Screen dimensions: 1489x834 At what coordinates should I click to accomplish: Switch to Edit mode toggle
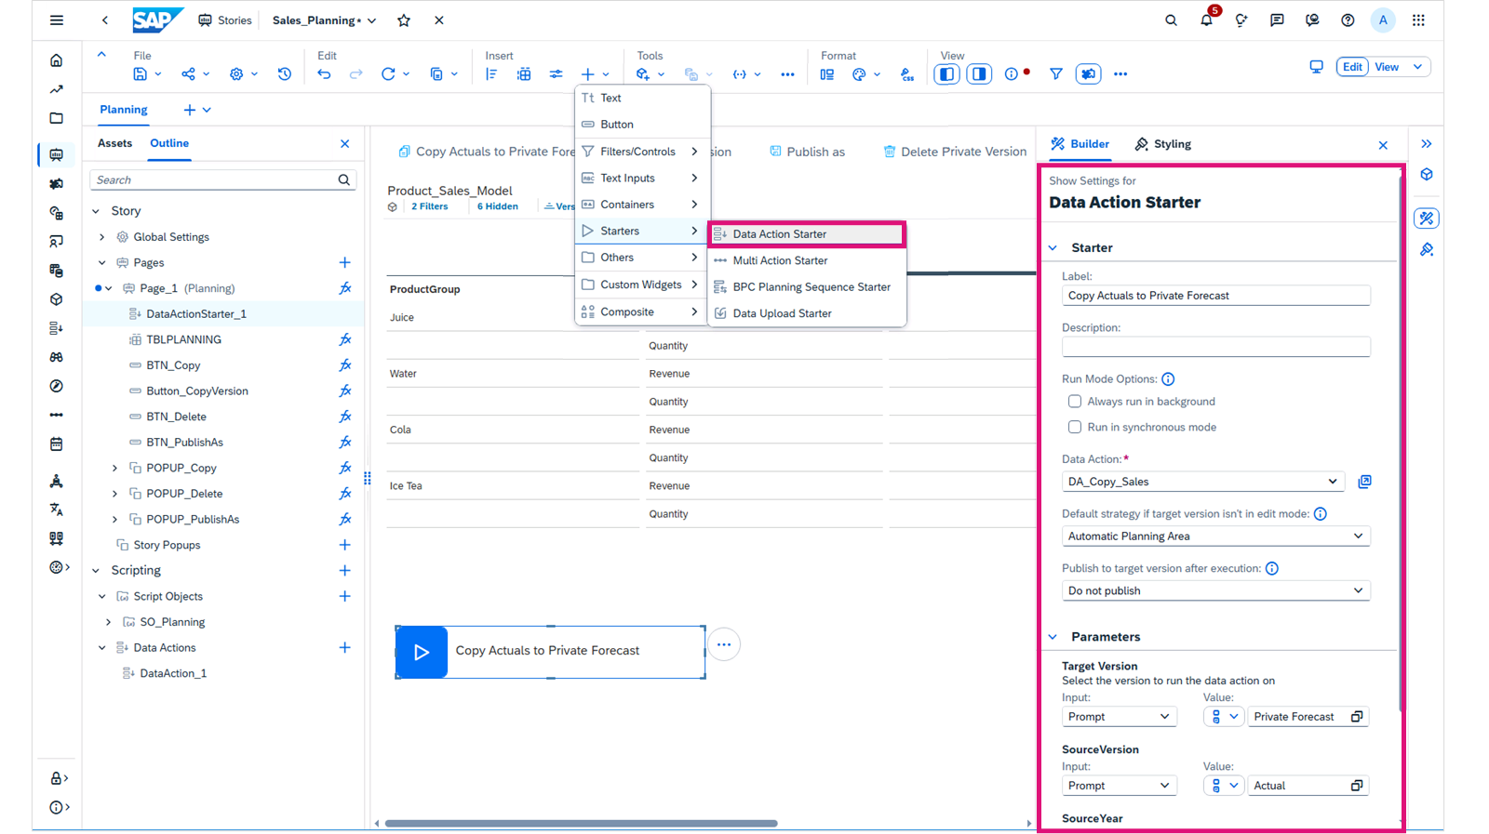pos(1352,67)
